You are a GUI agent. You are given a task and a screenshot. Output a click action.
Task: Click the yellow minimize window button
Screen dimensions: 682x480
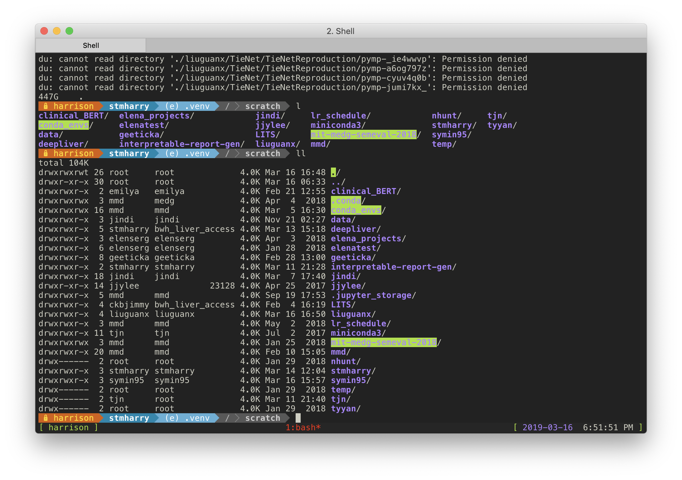pyautogui.click(x=57, y=31)
